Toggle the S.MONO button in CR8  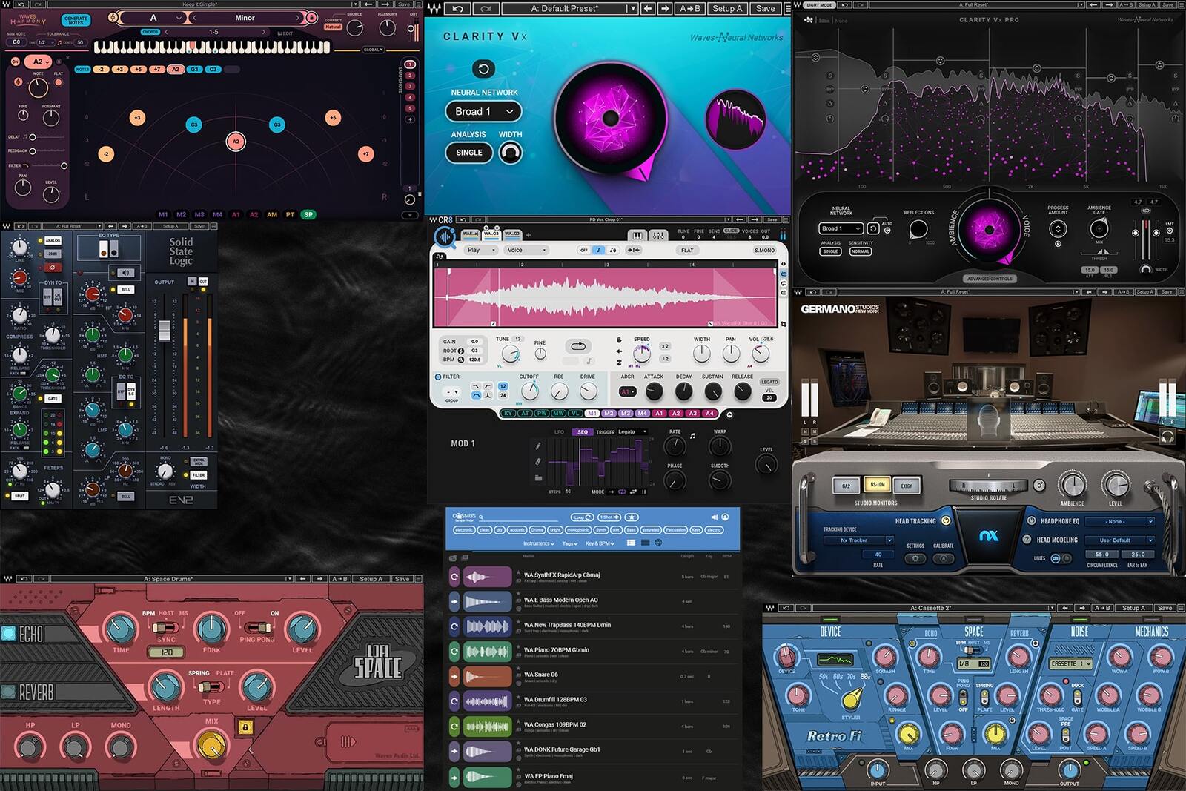[764, 251]
